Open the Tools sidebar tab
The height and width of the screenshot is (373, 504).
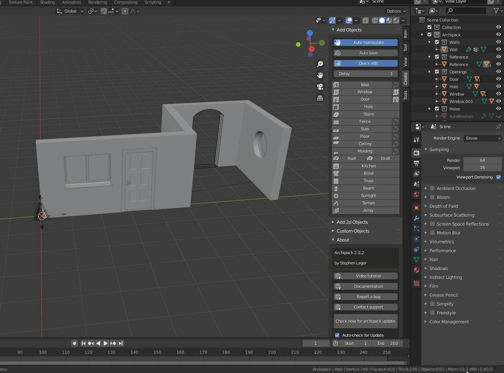pyautogui.click(x=406, y=95)
